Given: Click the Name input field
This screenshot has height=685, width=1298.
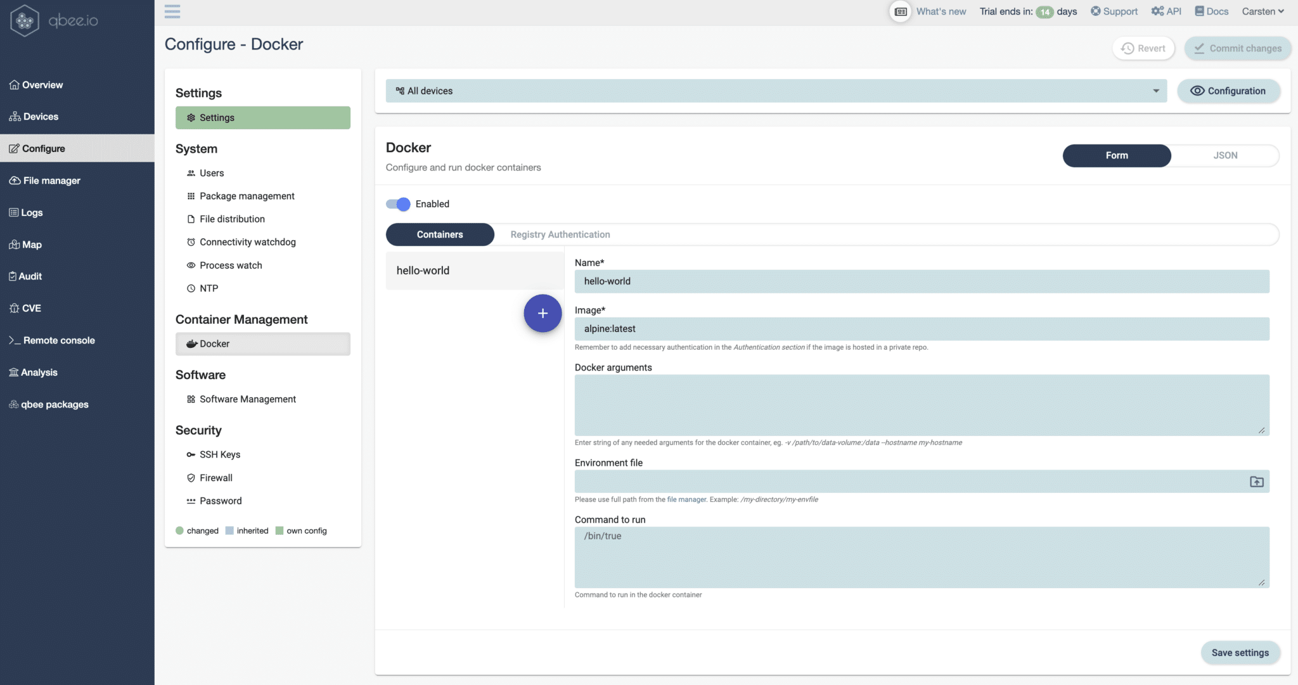Looking at the screenshot, I should coord(922,281).
